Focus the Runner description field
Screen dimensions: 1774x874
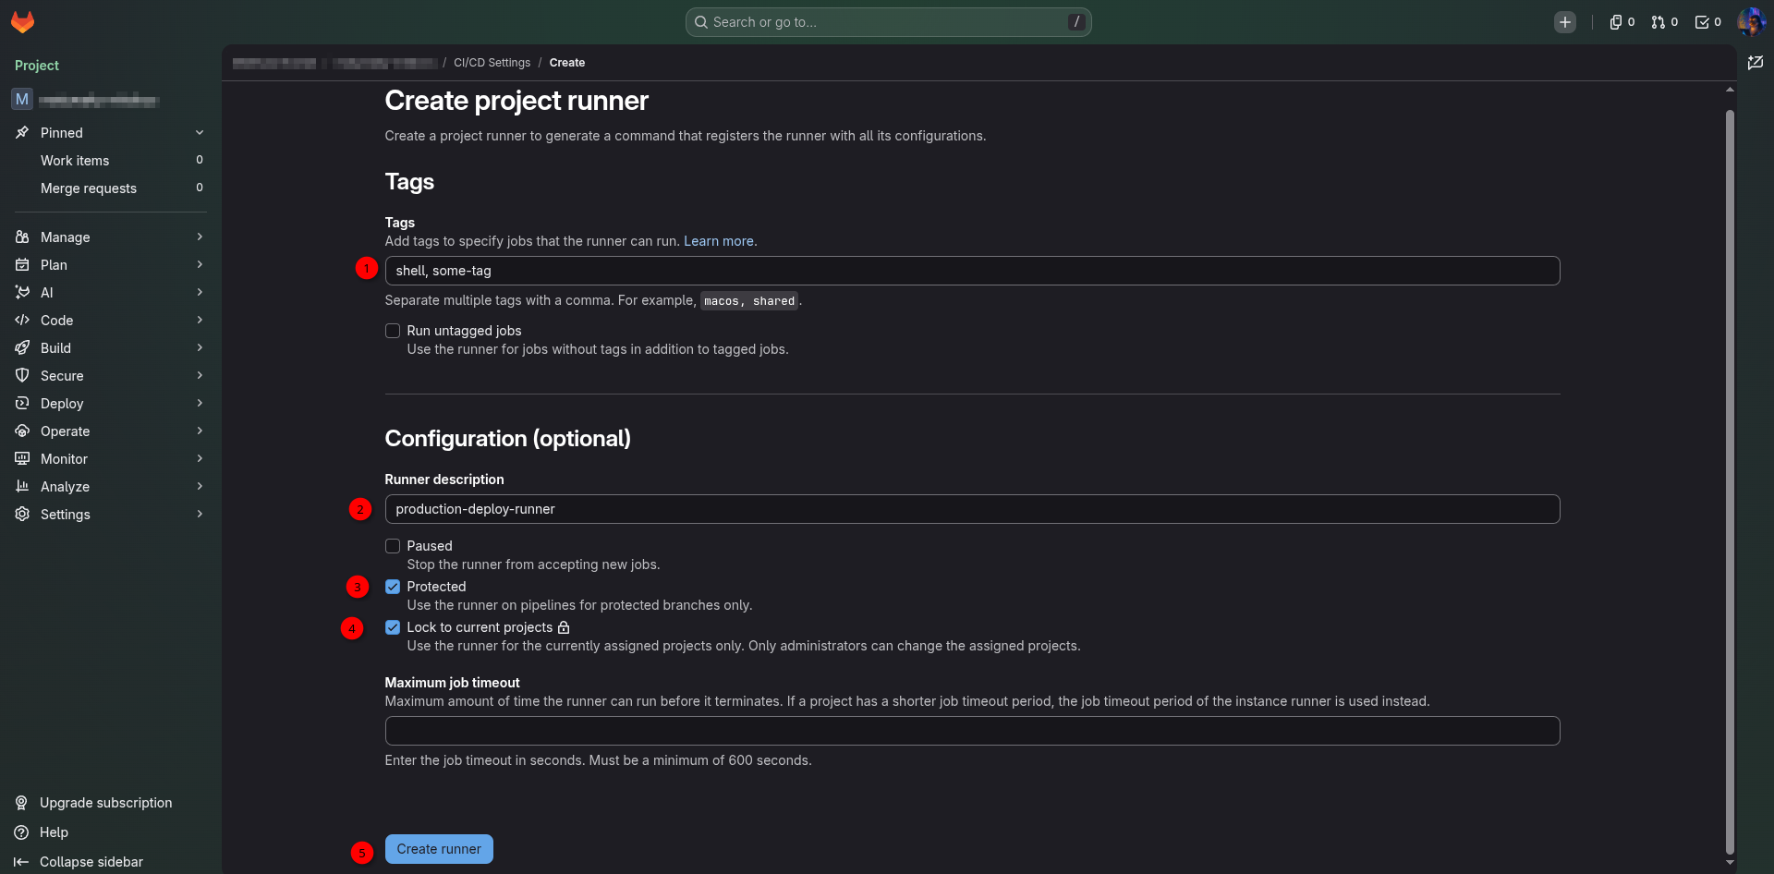[972, 509]
